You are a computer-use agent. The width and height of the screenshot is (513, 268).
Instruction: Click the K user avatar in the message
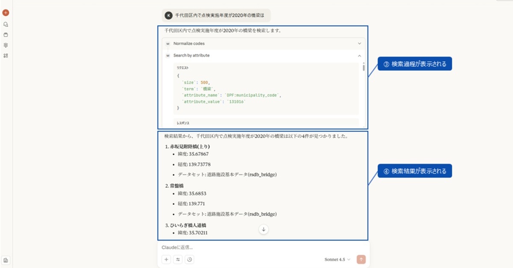pos(169,15)
